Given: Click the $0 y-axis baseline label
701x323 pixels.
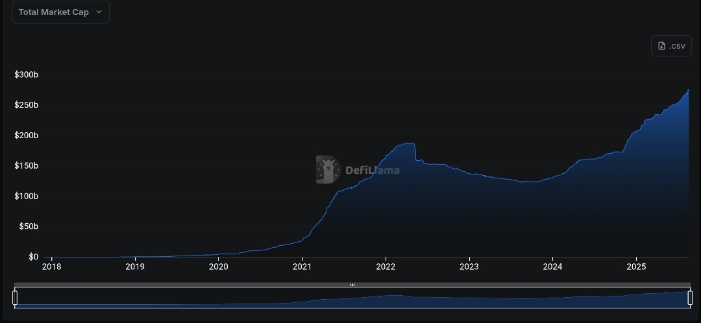Looking at the screenshot, I should click(33, 257).
